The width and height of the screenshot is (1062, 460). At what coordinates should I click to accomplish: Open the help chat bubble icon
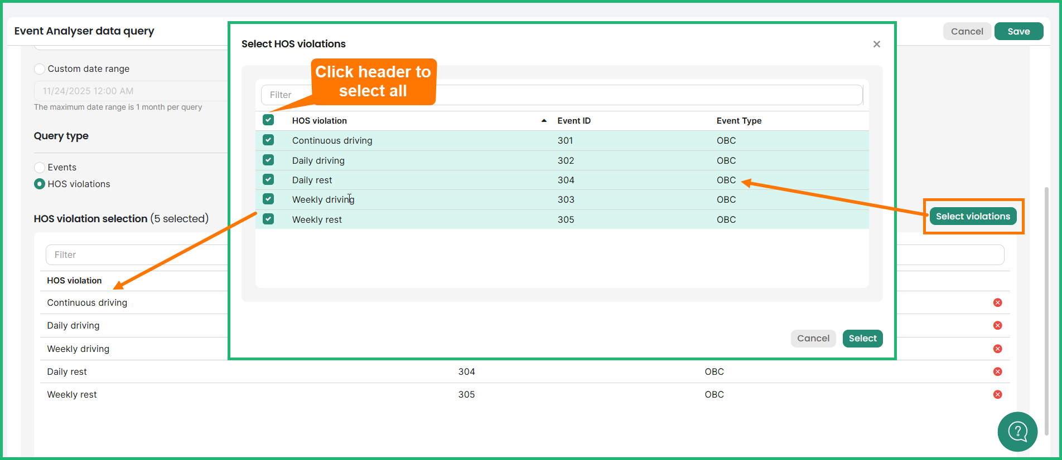coord(1017,431)
